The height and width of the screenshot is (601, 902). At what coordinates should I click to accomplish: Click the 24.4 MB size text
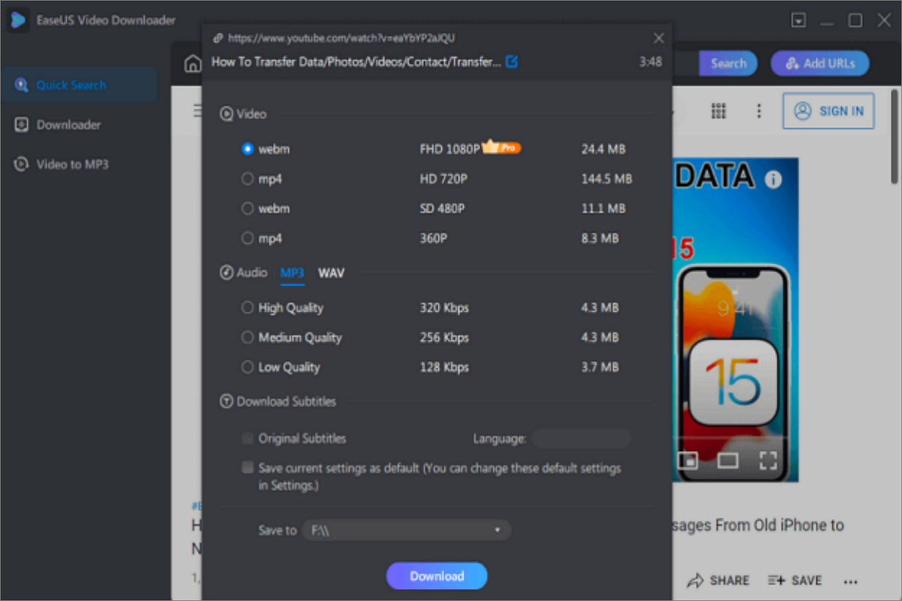click(x=603, y=149)
